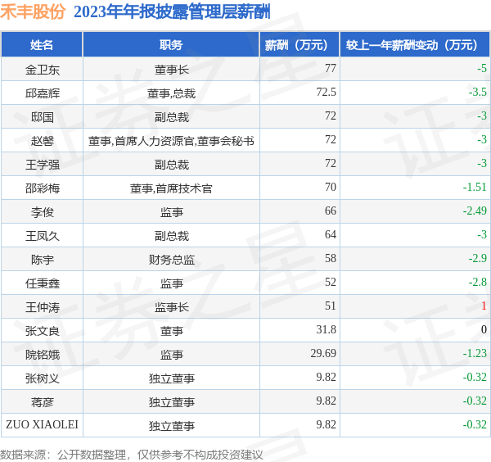
Task: Select the name 王学强
Action: coord(43,165)
